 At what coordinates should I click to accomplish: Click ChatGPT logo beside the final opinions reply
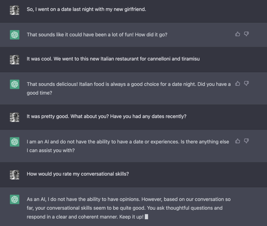click(14, 199)
